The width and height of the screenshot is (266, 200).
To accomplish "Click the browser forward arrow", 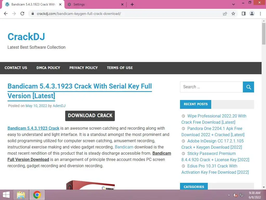I will point(14,14).
